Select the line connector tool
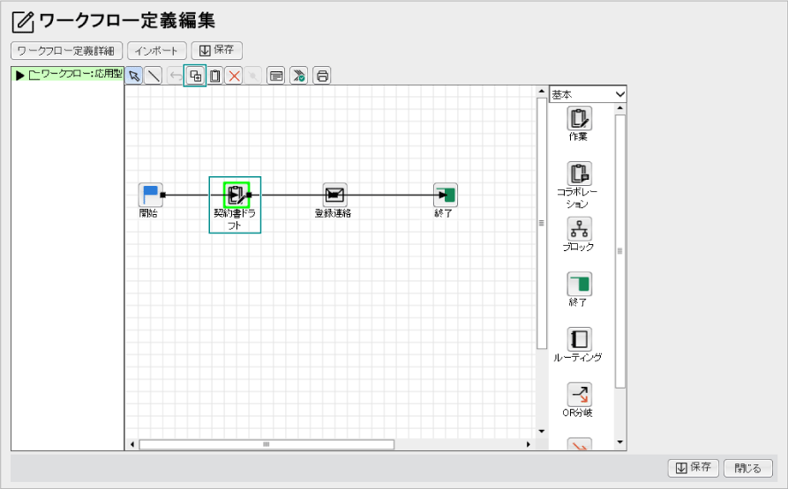The image size is (788, 489). (153, 76)
